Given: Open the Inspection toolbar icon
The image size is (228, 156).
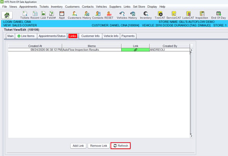Looking at the screenshot, I should (202, 15).
